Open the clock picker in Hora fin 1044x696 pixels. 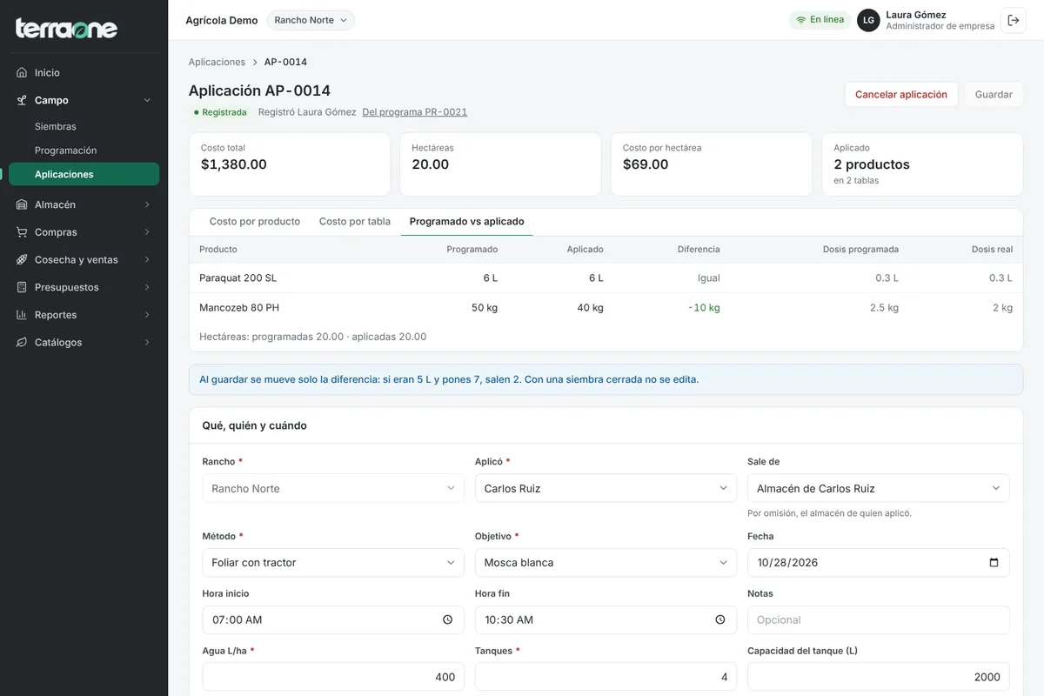point(720,620)
